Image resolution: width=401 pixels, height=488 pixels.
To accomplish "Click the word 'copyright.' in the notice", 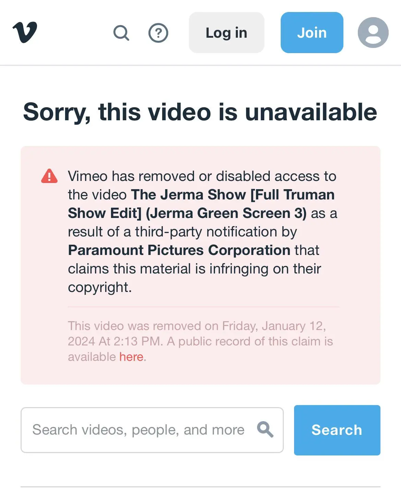I will 100,288.
